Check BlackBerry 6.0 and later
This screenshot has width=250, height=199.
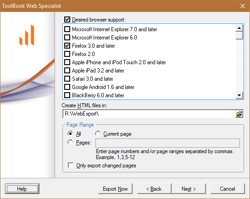coord(67,95)
